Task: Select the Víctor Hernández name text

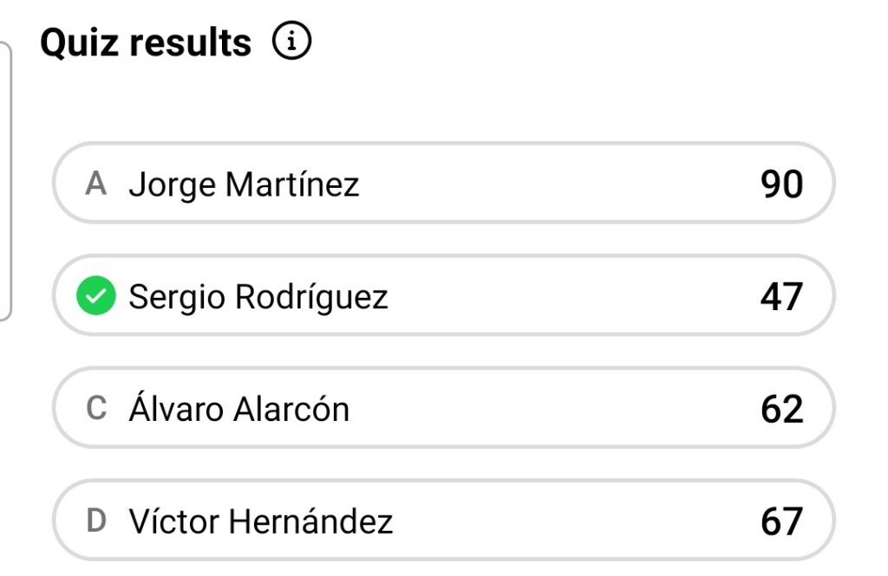Action: (x=261, y=521)
